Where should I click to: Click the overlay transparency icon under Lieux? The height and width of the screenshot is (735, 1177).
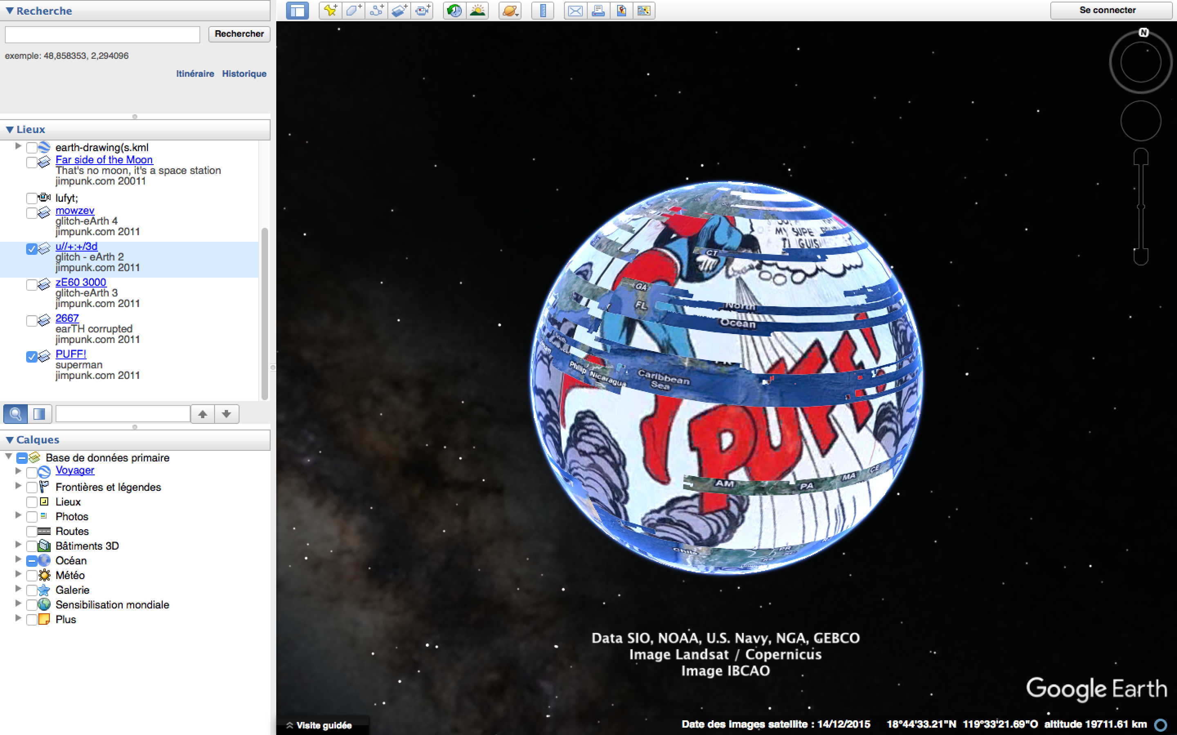pyautogui.click(x=39, y=414)
